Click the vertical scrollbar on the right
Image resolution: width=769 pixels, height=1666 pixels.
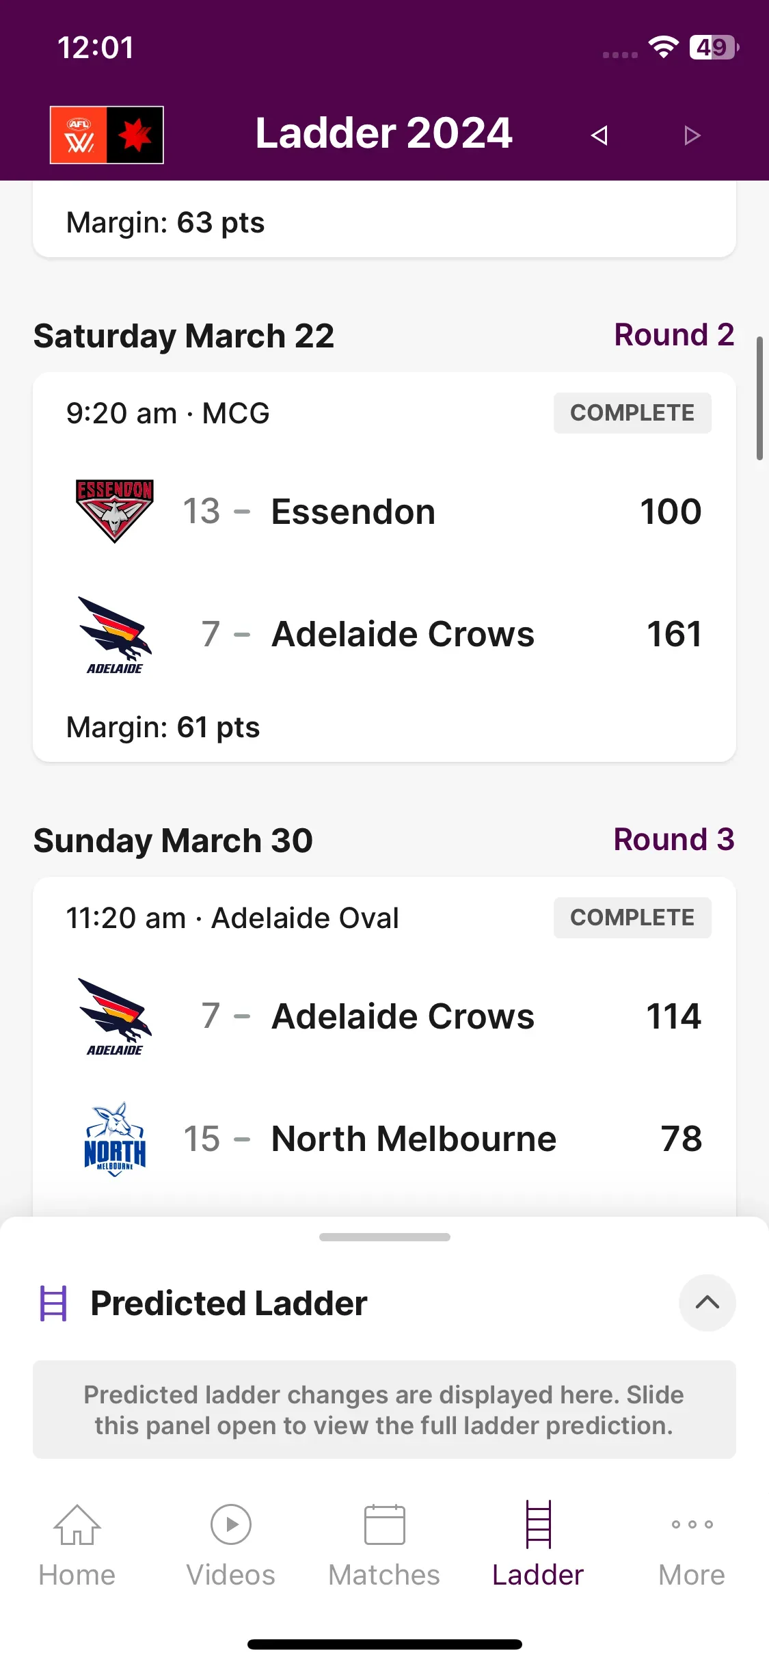point(759,398)
